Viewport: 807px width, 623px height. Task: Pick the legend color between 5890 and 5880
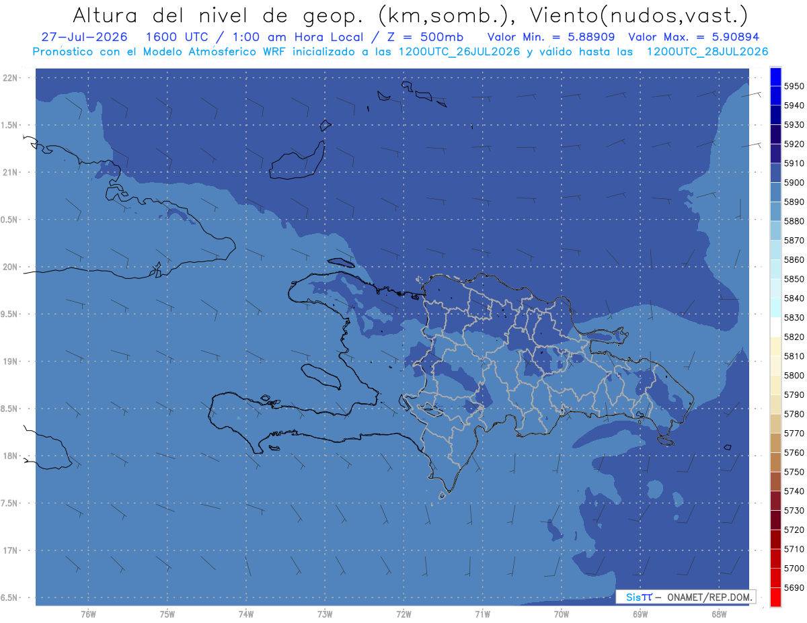775,212
